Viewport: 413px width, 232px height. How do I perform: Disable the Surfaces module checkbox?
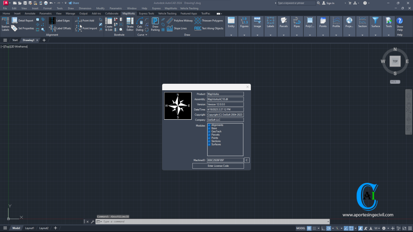coord(209,144)
